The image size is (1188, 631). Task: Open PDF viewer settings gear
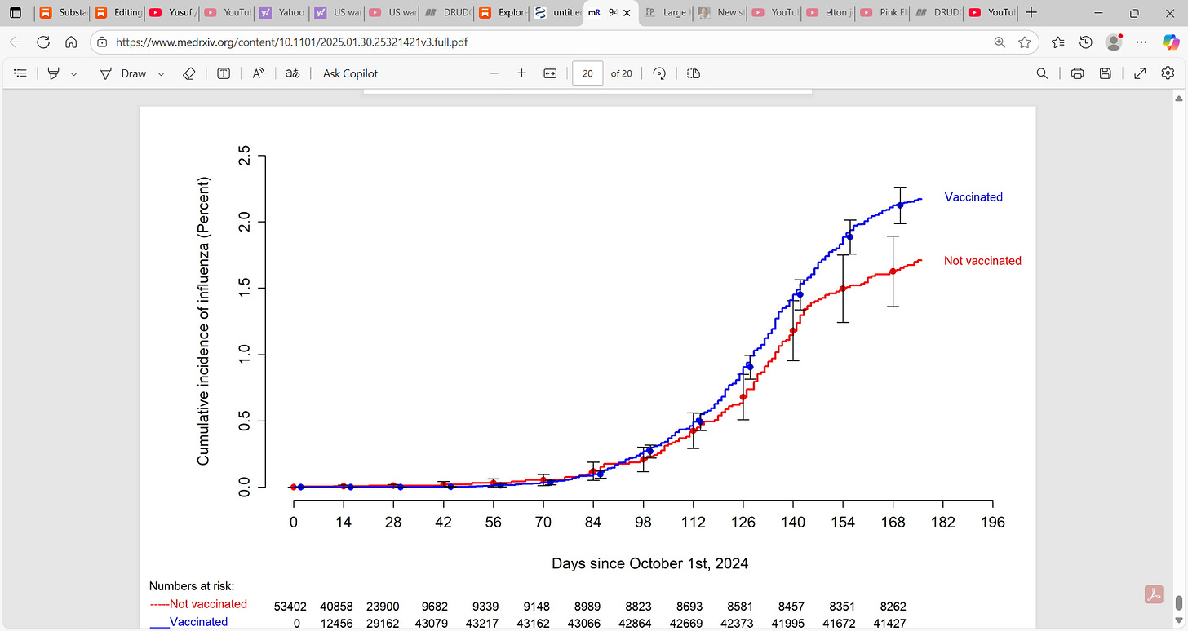click(1168, 73)
